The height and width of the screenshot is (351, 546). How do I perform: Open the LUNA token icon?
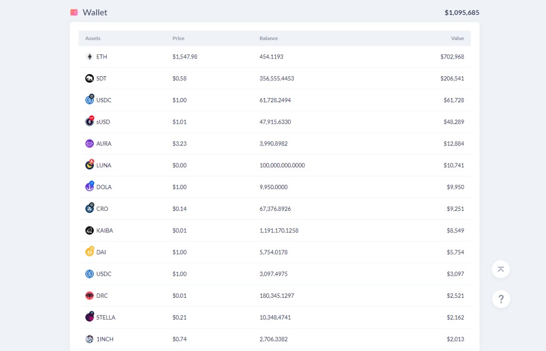[x=90, y=165]
